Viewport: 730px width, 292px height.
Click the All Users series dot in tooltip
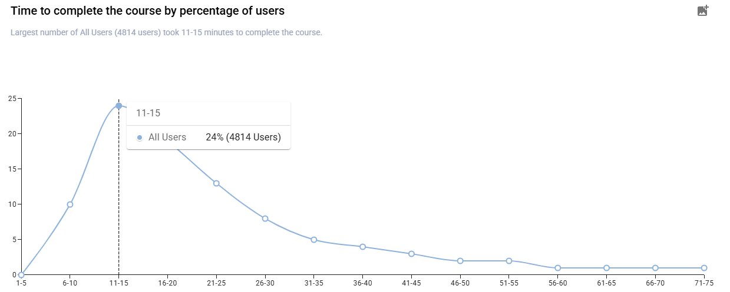[x=140, y=137]
